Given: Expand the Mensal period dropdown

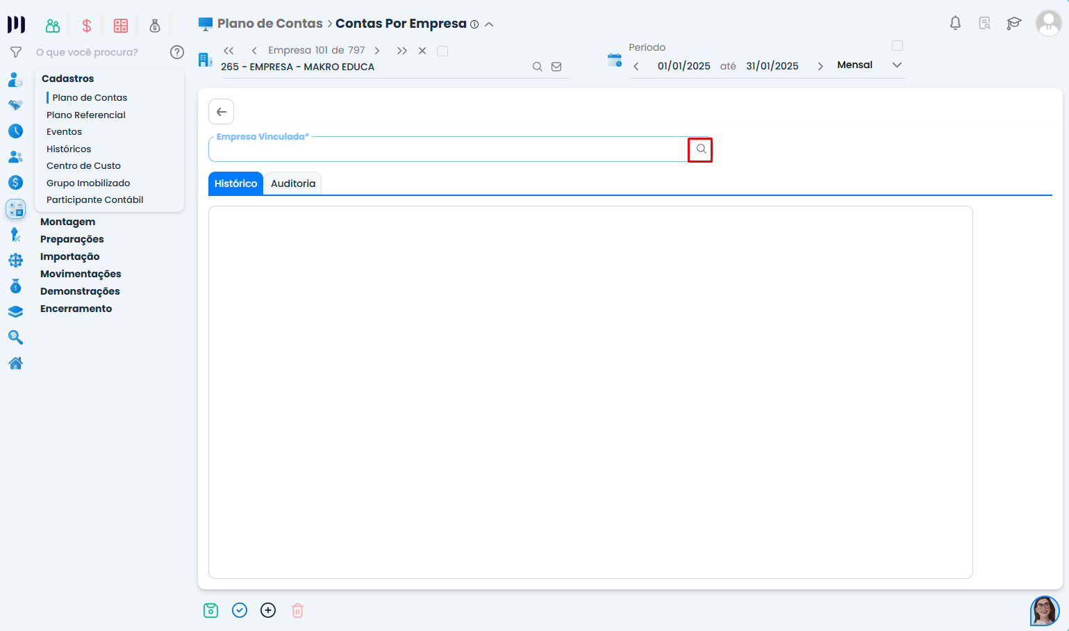Looking at the screenshot, I should (x=897, y=65).
